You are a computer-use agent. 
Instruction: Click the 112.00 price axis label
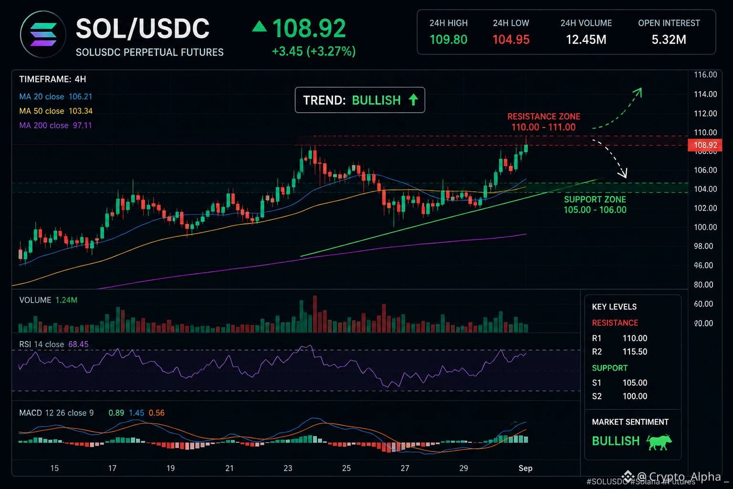tap(705, 113)
